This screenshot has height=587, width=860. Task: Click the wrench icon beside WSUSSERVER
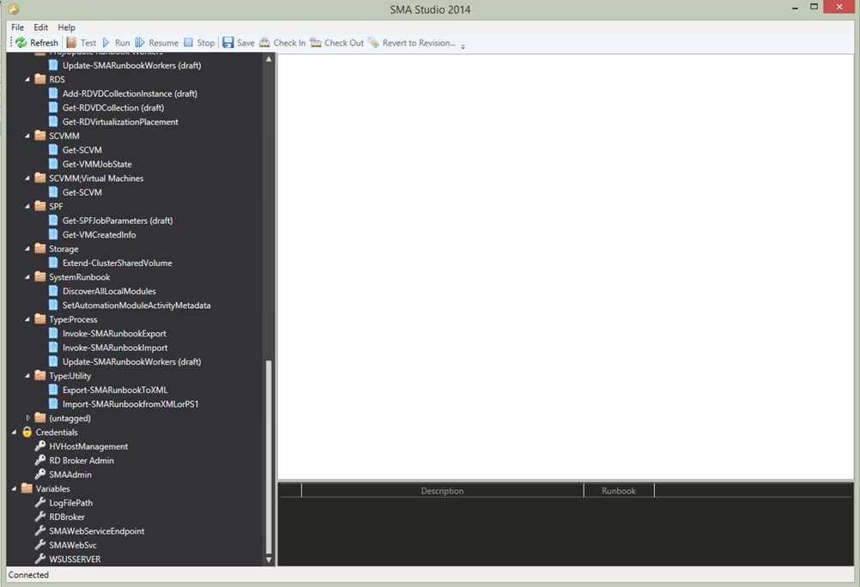[x=40, y=559]
